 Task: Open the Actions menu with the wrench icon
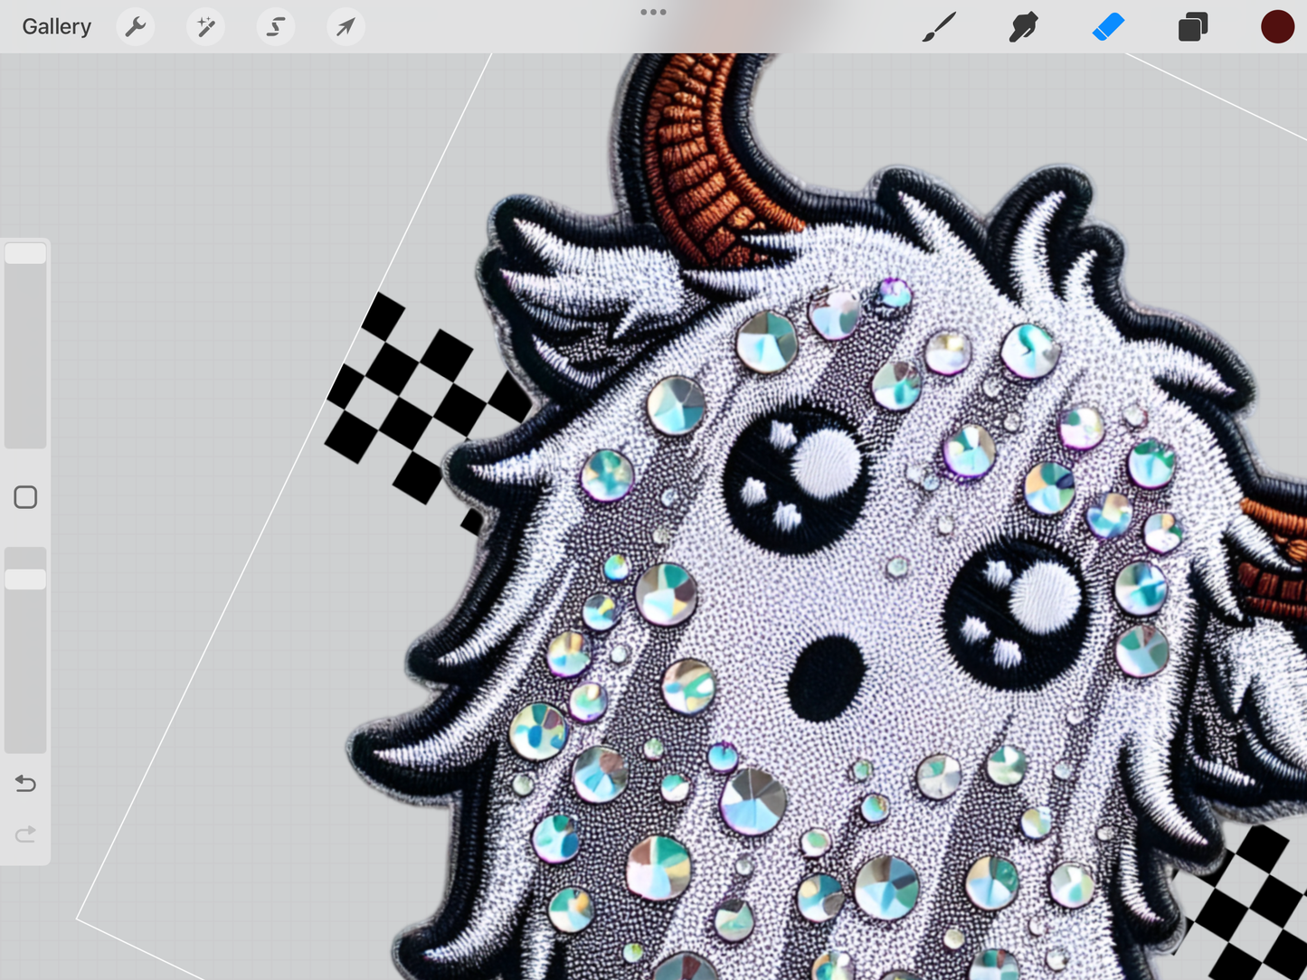click(x=135, y=26)
